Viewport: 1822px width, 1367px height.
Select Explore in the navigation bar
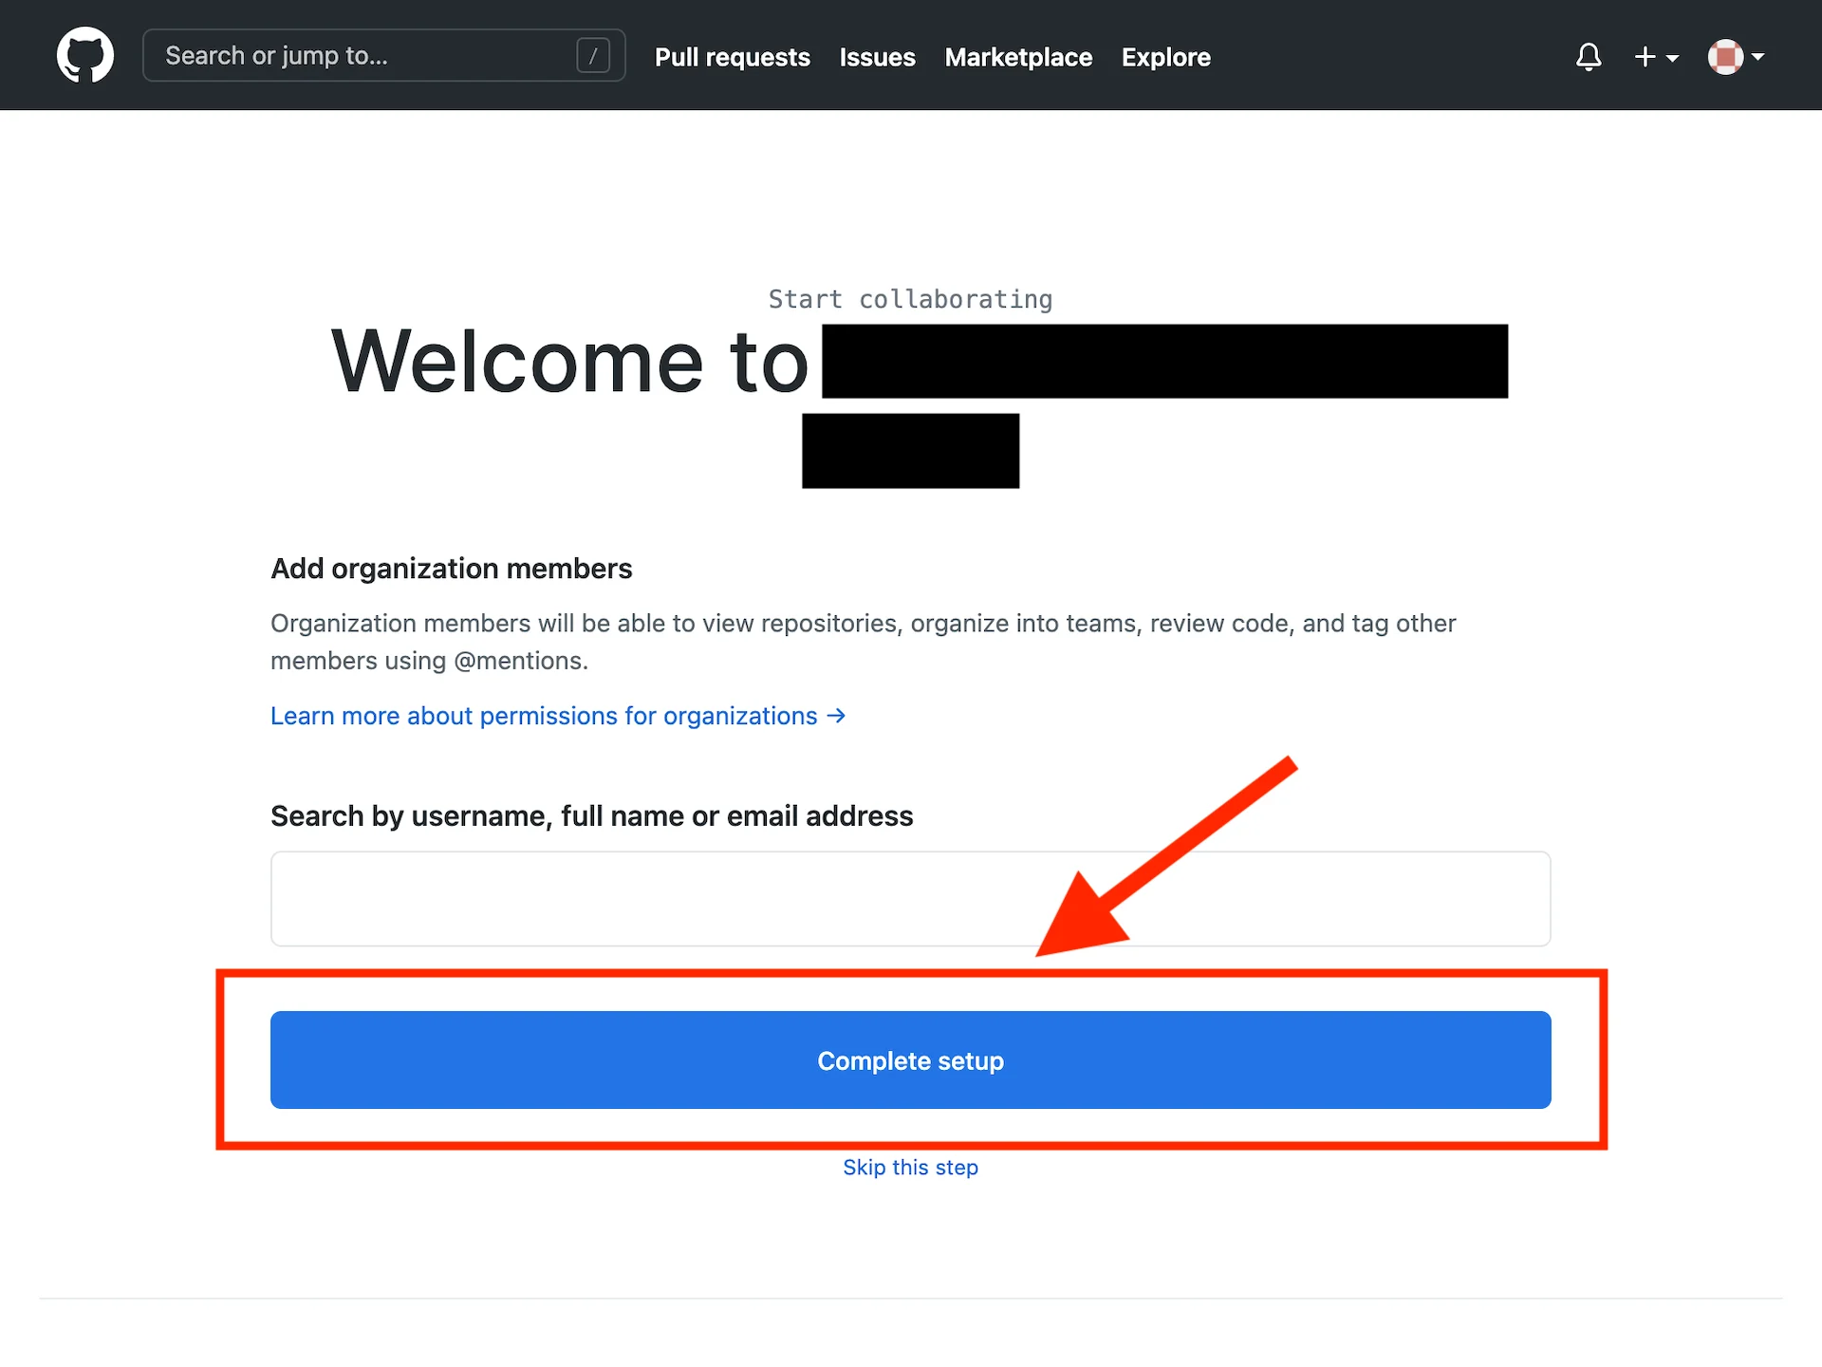1165,57
